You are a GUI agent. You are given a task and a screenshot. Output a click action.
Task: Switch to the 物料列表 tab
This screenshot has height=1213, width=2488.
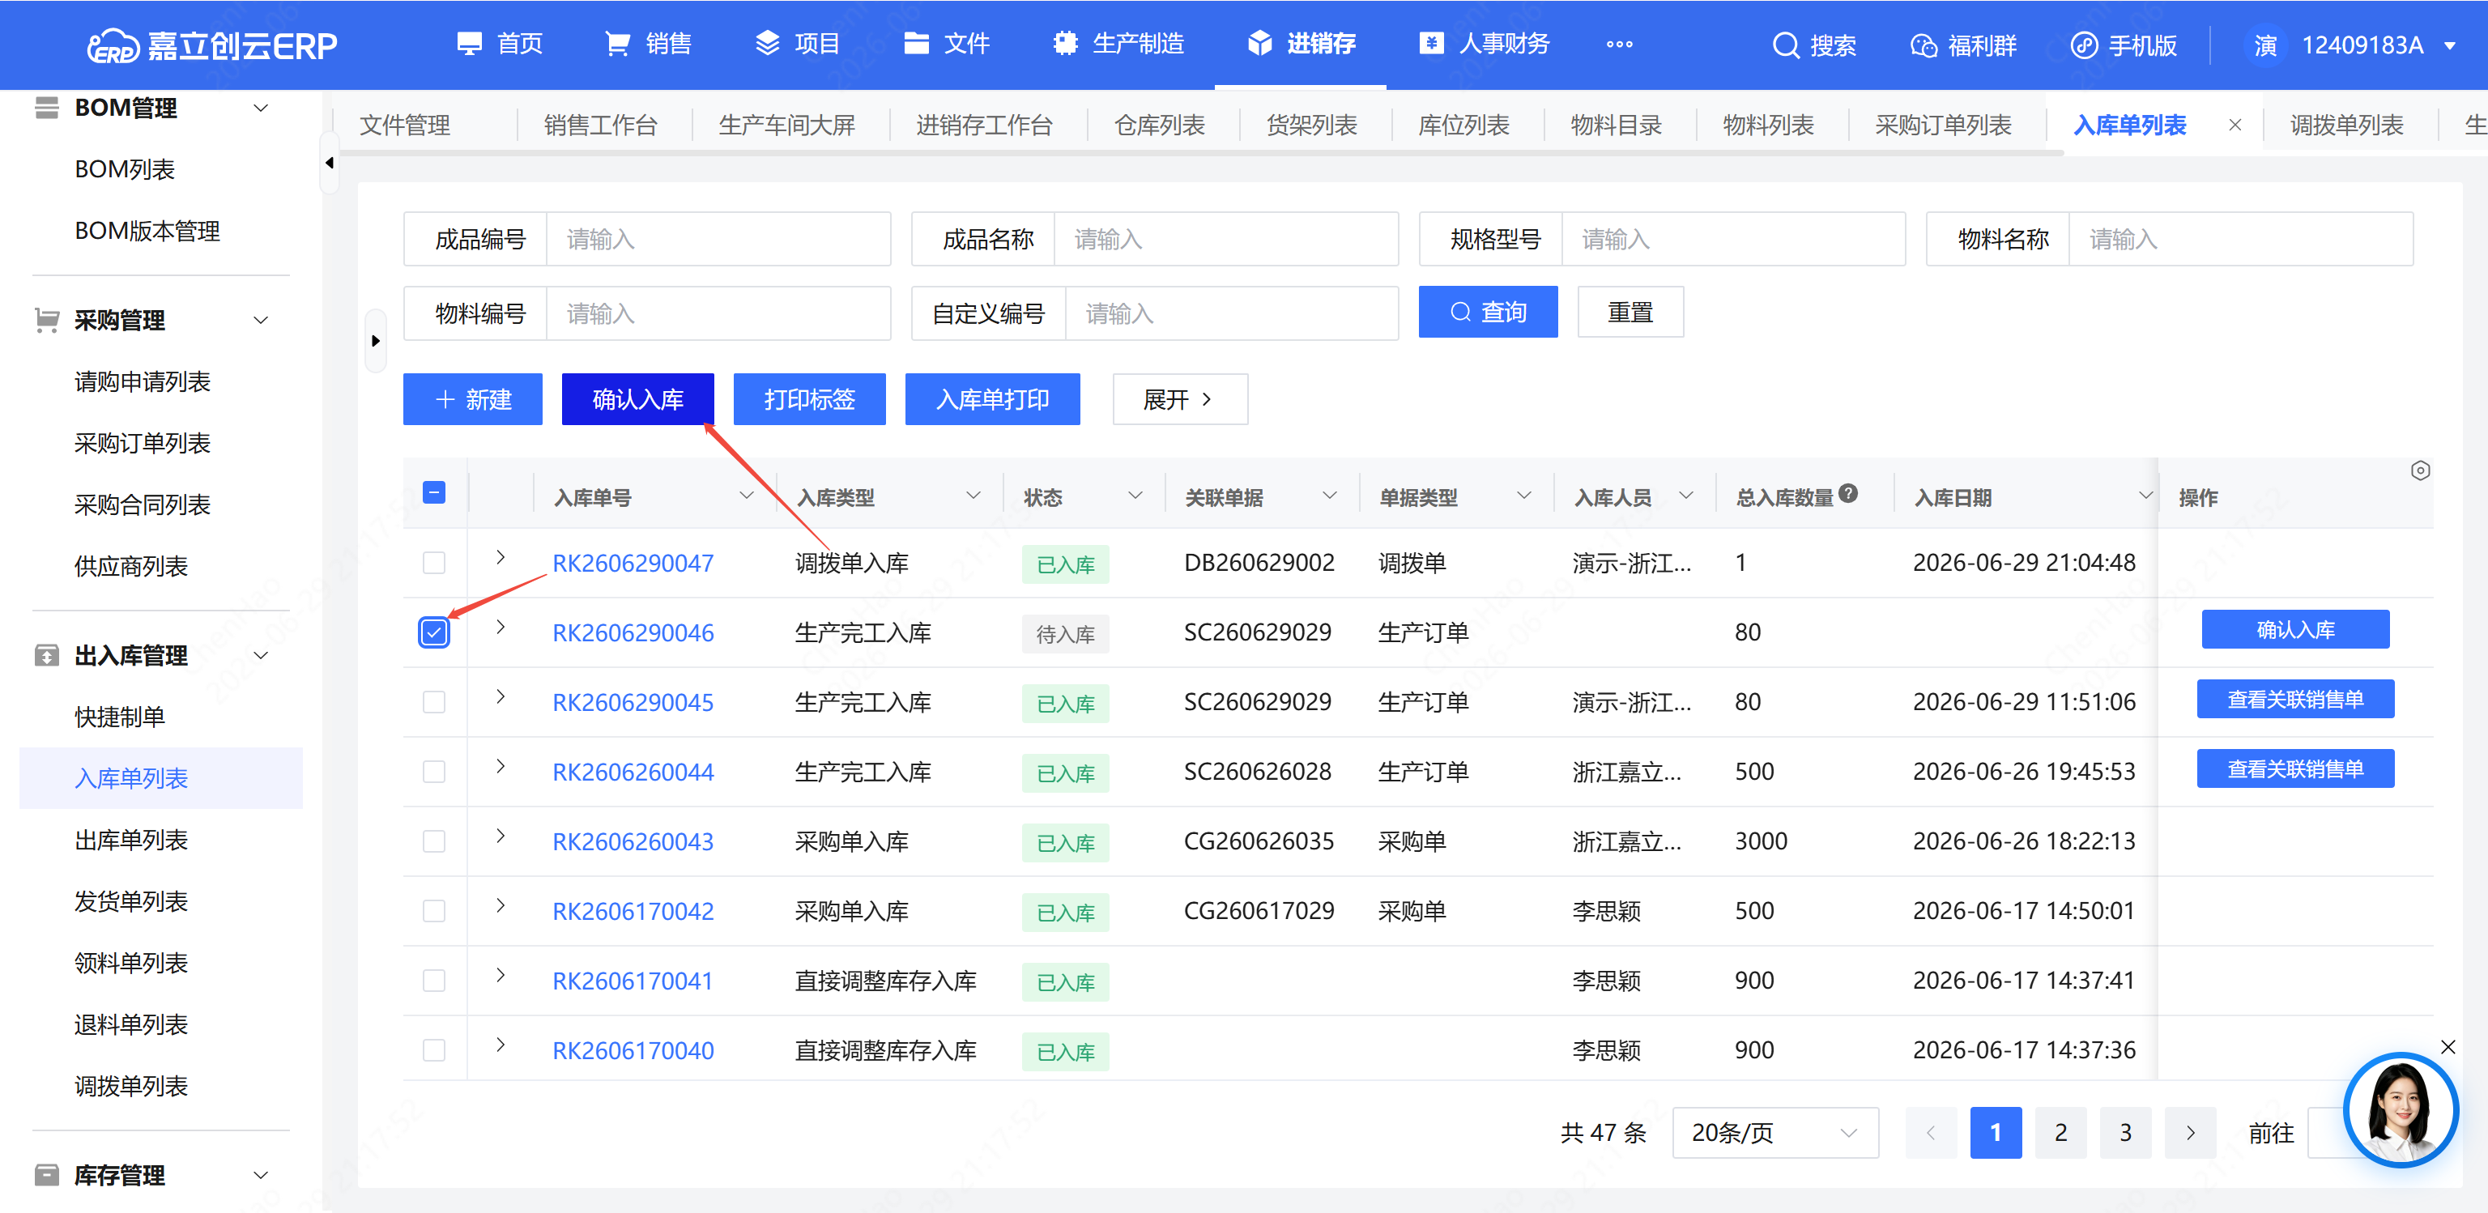1767,126
